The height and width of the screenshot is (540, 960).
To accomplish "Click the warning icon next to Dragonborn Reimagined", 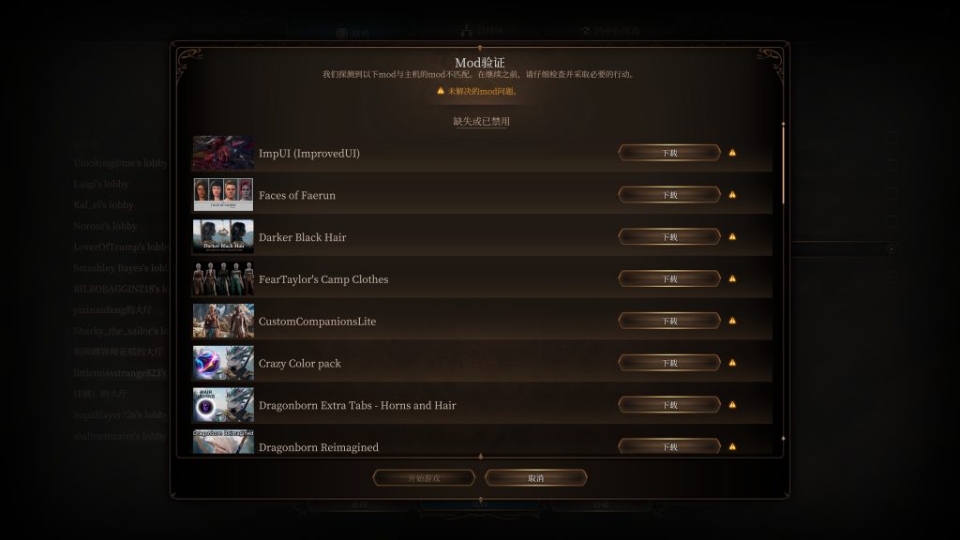I will pos(732,446).
